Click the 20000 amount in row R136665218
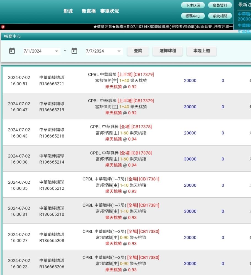The height and width of the screenshot is (275, 251). (190, 133)
